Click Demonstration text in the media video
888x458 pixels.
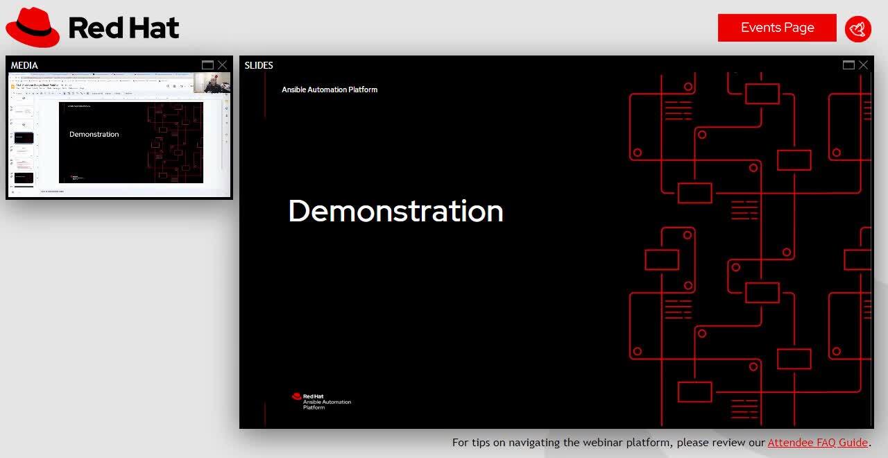point(94,134)
